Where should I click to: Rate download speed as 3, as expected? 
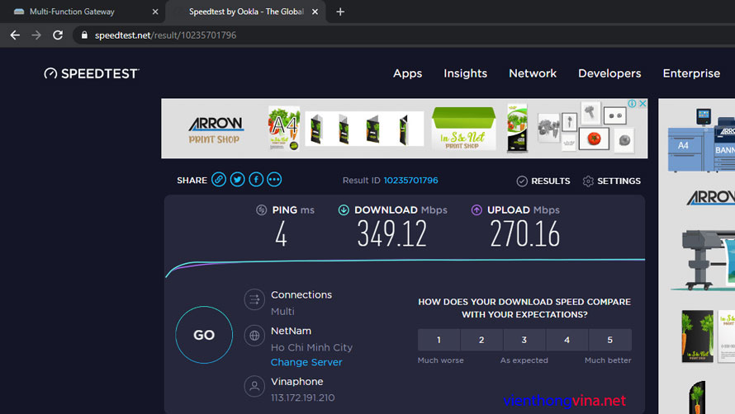click(524, 340)
